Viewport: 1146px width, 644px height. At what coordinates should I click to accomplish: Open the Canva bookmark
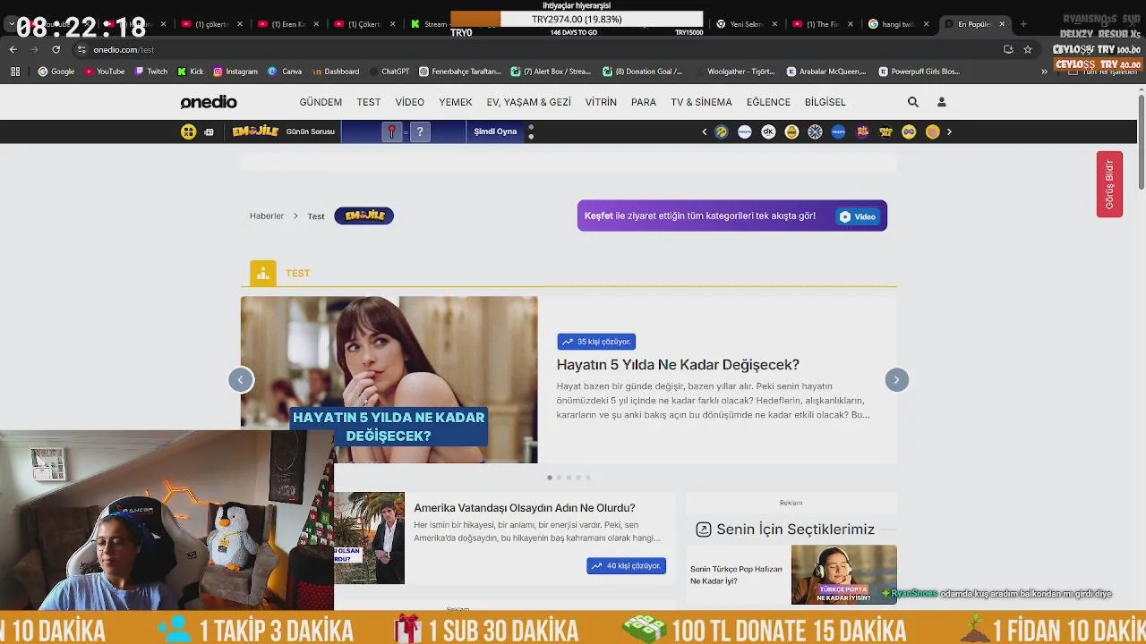point(285,72)
